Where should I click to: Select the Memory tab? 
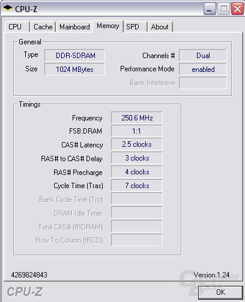pyautogui.click(x=108, y=26)
